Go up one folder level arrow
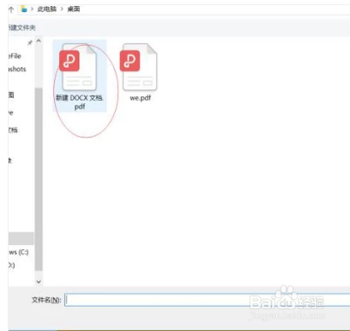Image resolution: width=350 pixels, height=331 pixels. (x=11, y=9)
